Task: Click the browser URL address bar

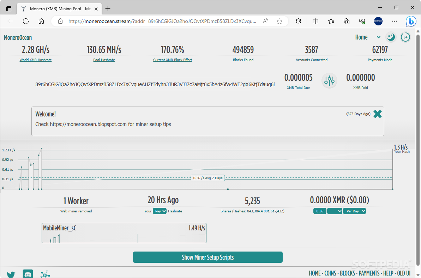Action: (x=162, y=21)
